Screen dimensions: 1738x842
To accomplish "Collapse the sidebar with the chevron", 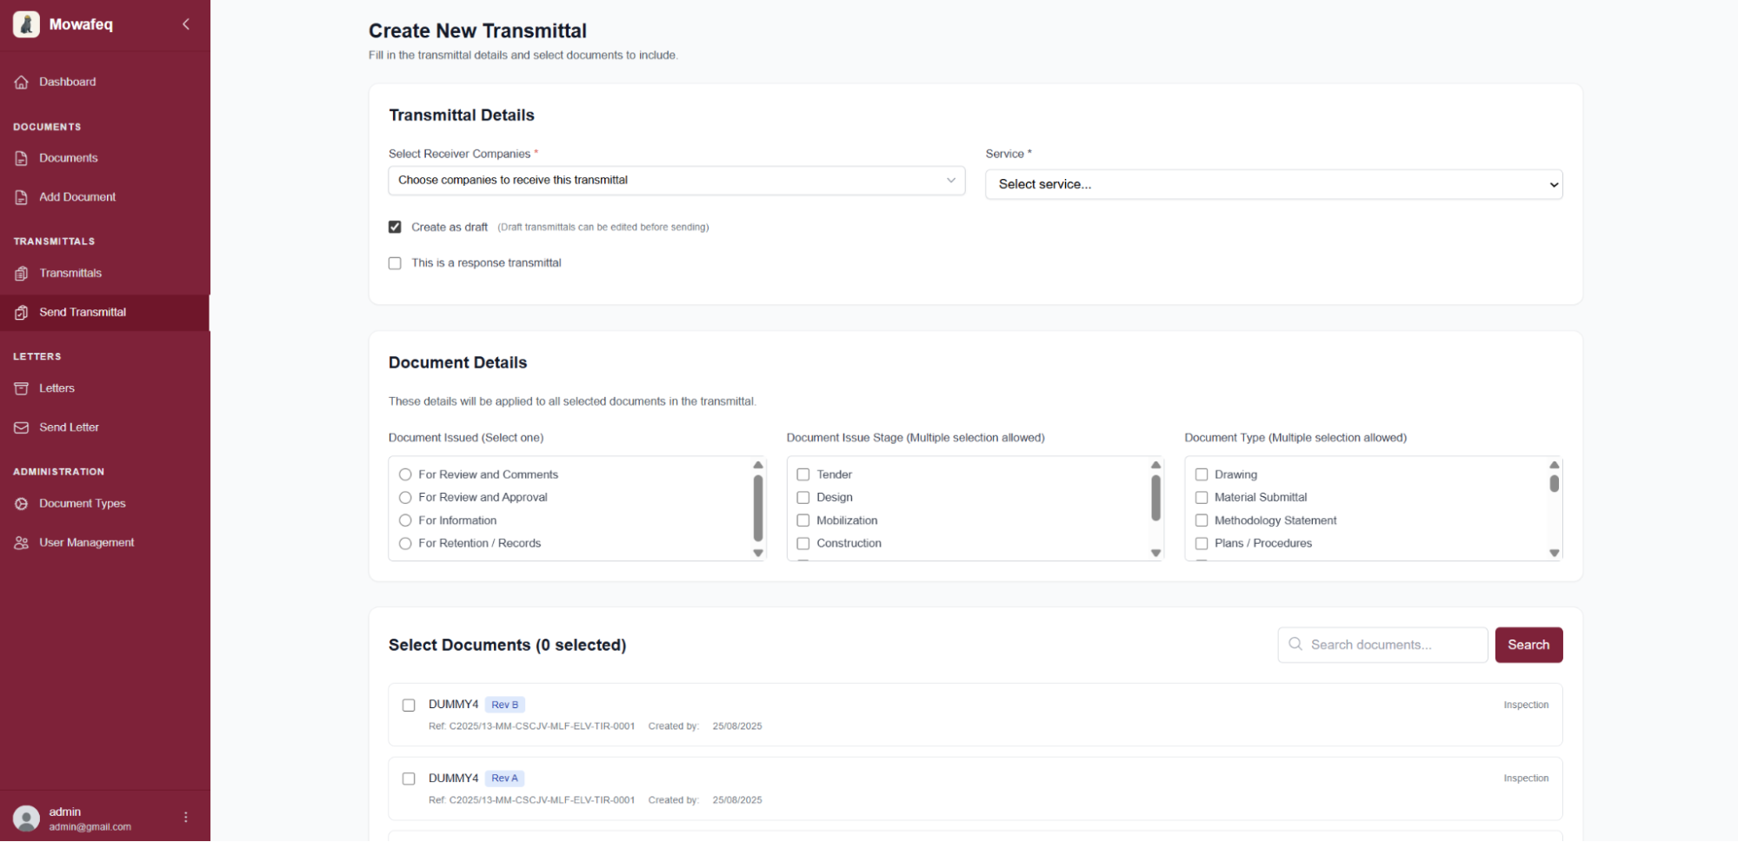I will pos(185,24).
